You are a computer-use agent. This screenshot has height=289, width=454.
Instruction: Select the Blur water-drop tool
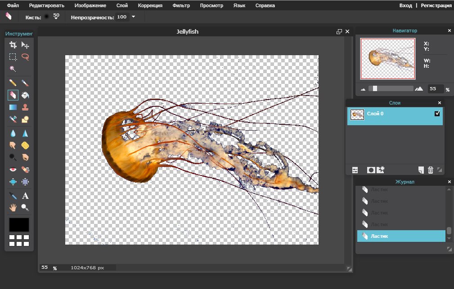click(13, 133)
